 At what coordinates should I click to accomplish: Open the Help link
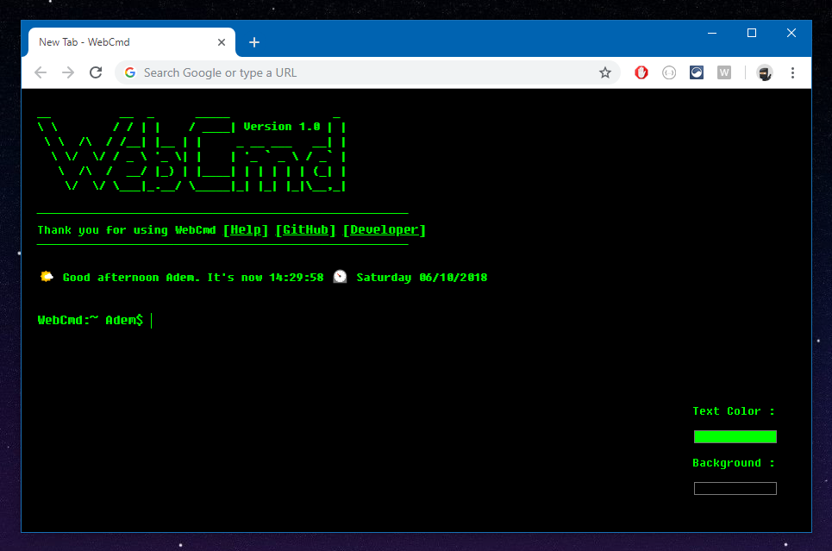(x=246, y=230)
